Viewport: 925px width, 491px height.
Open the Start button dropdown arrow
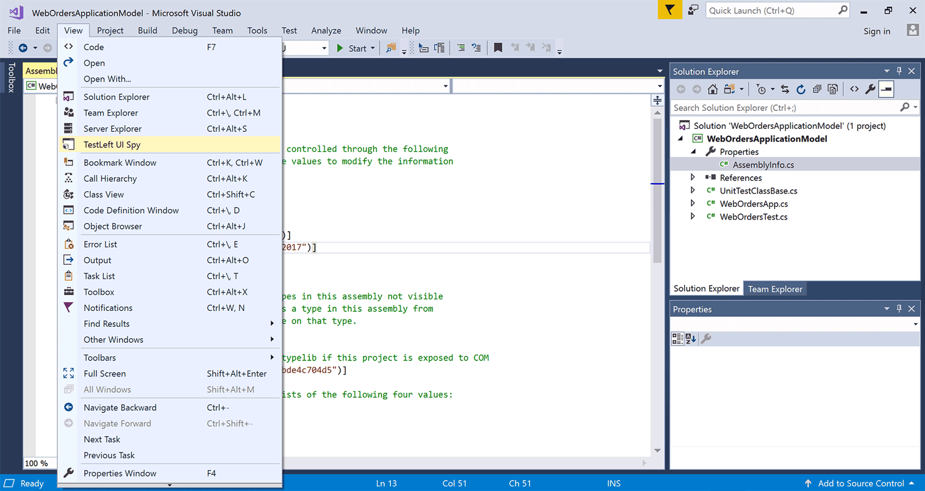[373, 49]
